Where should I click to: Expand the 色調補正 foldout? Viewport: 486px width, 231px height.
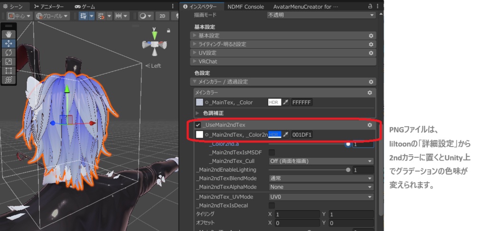tap(197, 113)
